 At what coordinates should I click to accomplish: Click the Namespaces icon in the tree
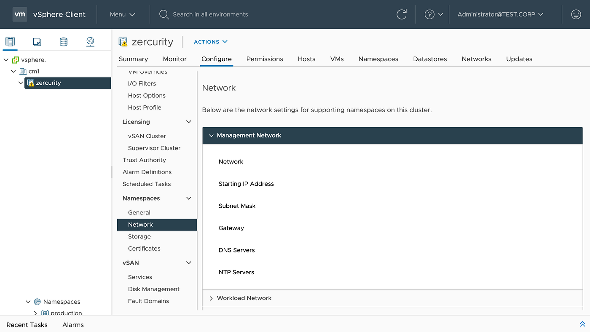point(38,302)
